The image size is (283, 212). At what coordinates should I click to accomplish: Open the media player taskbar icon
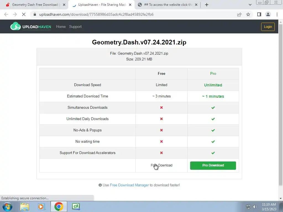[41, 206]
